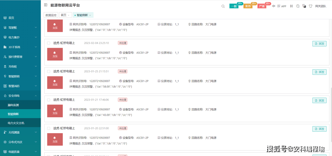Expand the 3D子系统 menu chevron
Viewport: 332px width, 156px height.
click(36, 47)
